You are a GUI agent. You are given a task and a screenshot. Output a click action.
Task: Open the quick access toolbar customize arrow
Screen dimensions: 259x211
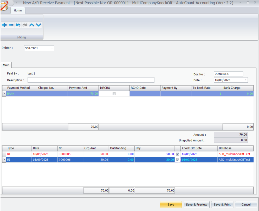click(16, 3)
